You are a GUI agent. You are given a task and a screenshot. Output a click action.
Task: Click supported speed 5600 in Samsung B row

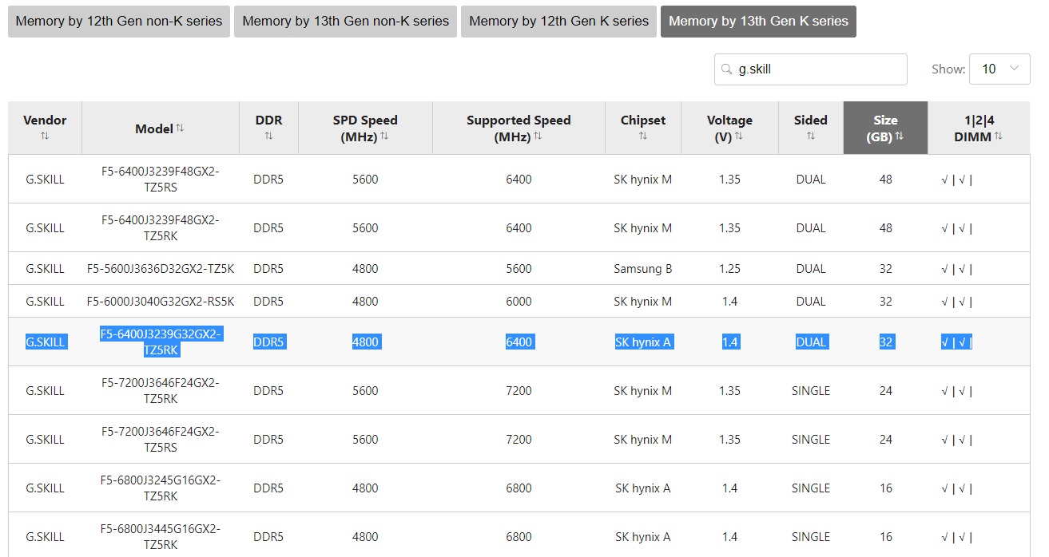[519, 269]
